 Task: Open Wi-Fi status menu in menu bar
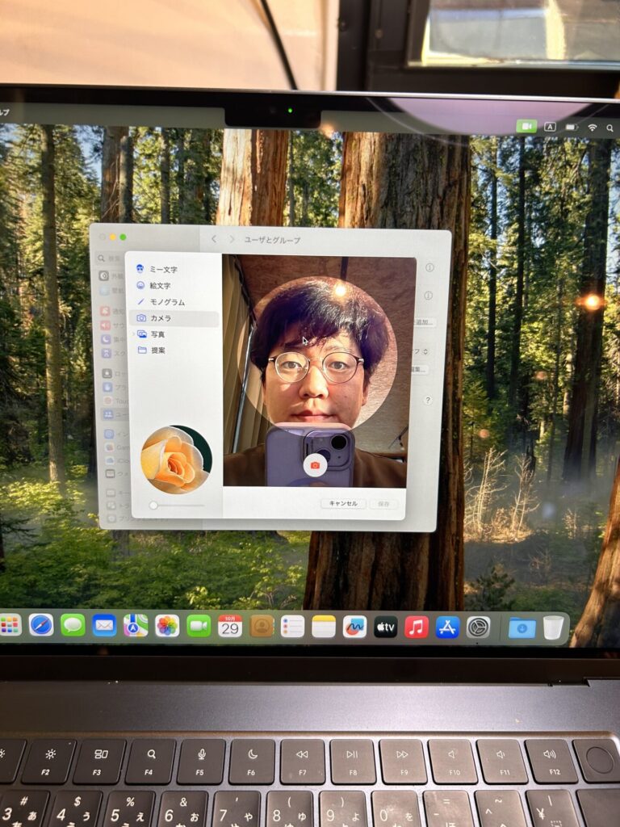pyautogui.click(x=593, y=128)
